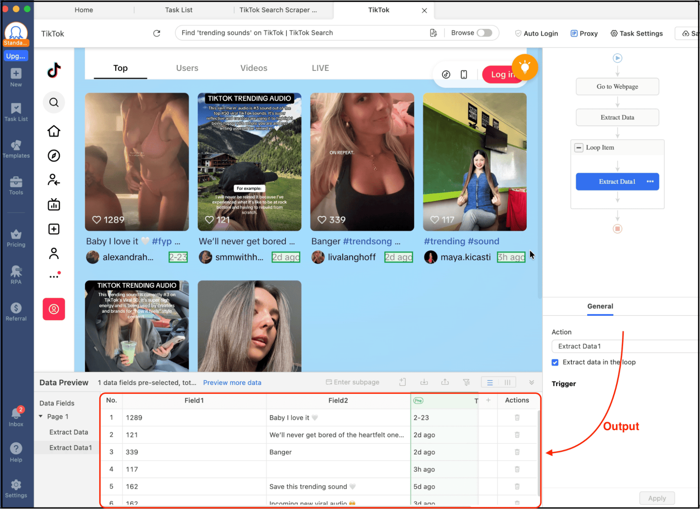Click the filter data icon in Data Preview

[x=466, y=382]
